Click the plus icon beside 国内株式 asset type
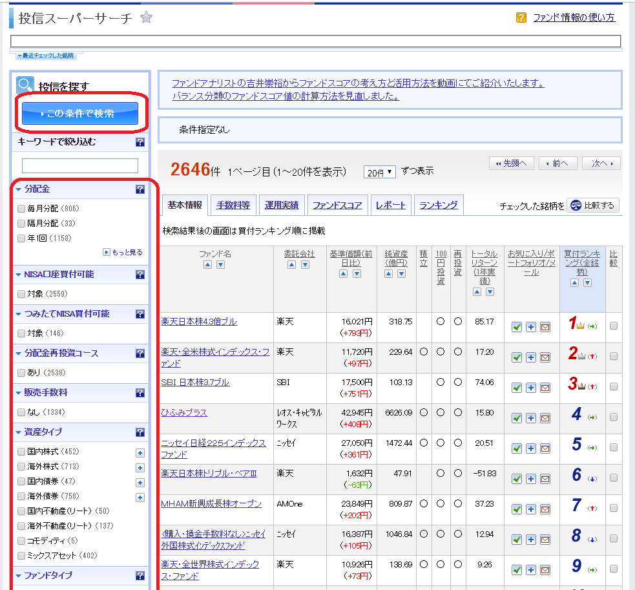Screen dimensions: 635x590 [140, 453]
